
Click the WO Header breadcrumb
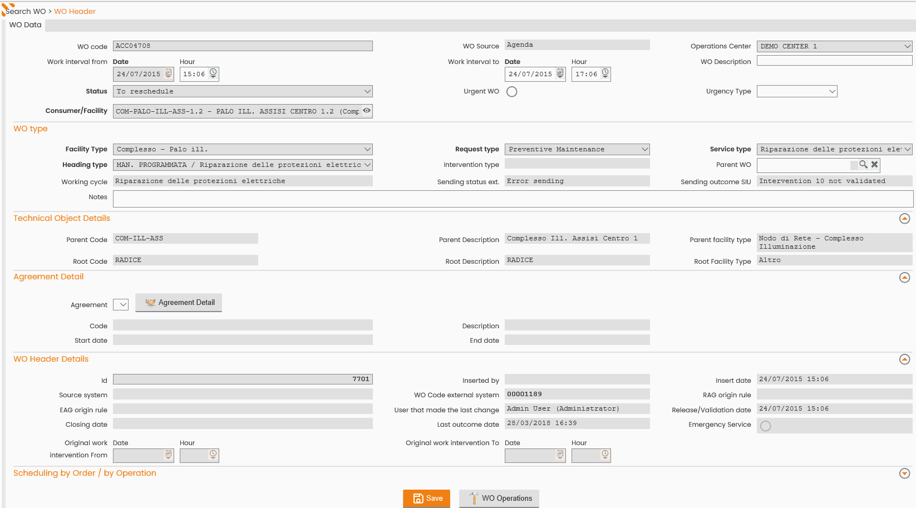tap(75, 11)
